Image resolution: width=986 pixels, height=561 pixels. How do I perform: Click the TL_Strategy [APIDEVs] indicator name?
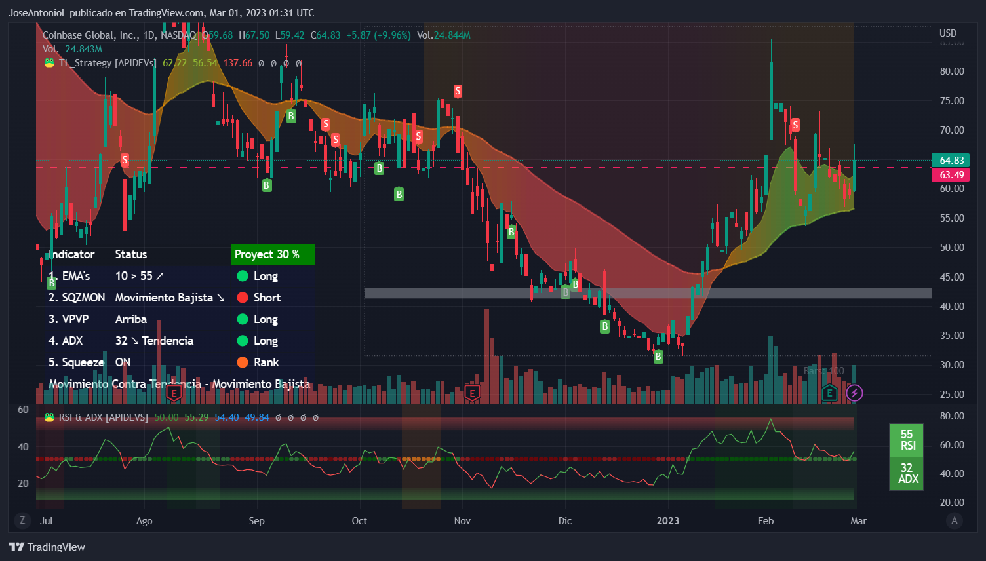click(x=108, y=63)
